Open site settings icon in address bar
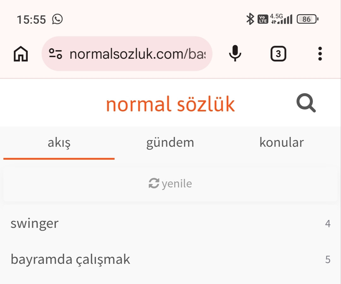341x284 pixels. click(56, 54)
